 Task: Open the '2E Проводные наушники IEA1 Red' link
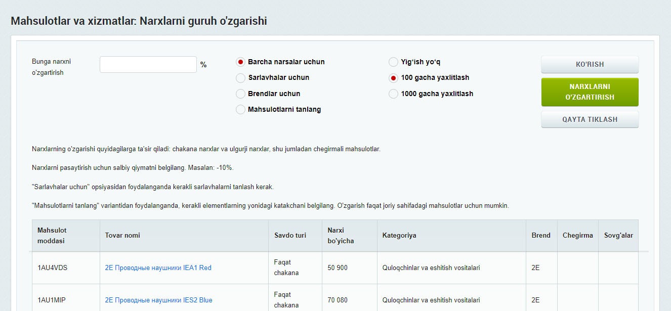(158, 268)
